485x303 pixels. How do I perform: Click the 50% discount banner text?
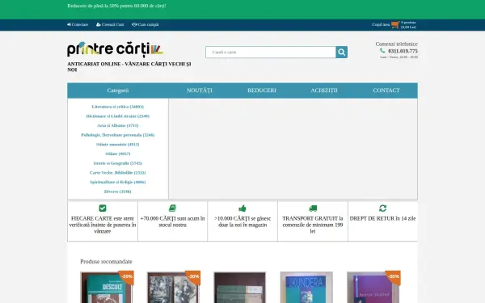tap(116, 6)
